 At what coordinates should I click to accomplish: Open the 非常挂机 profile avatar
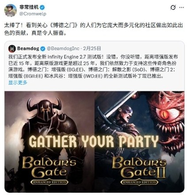[11, 10]
